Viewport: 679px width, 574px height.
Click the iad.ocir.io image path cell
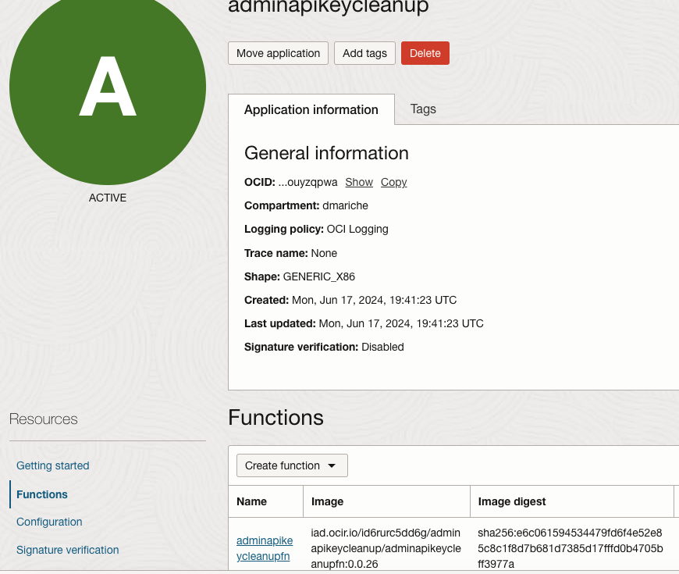(386, 548)
